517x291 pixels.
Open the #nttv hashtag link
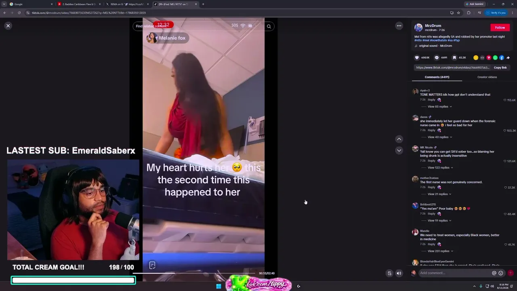click(418, 40)
